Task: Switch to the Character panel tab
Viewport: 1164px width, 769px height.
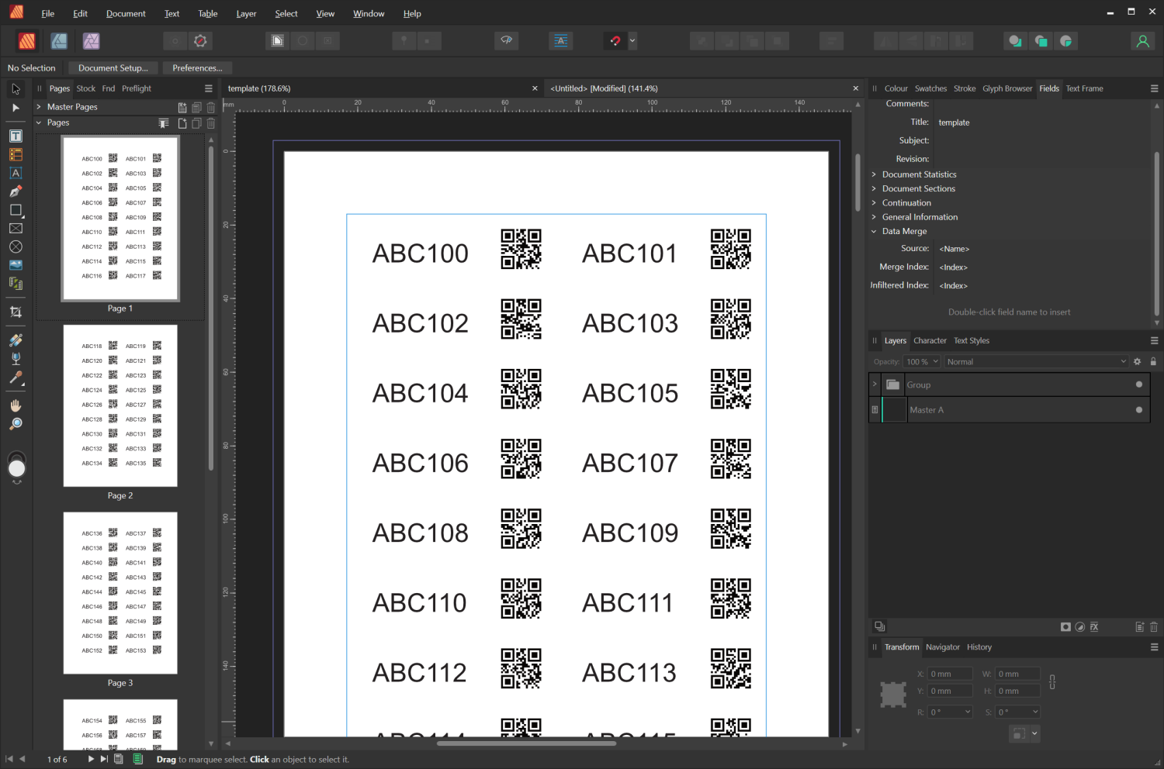Action: 930,340
